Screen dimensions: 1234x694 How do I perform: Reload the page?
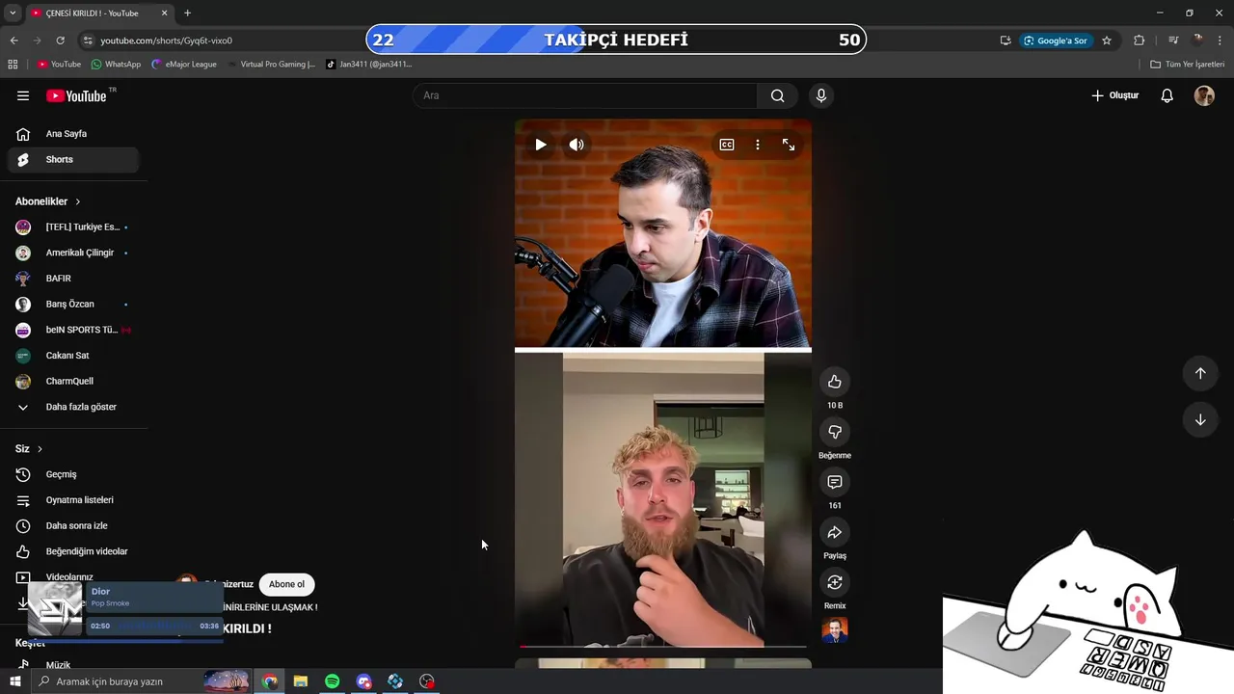[x=60, y=40]
